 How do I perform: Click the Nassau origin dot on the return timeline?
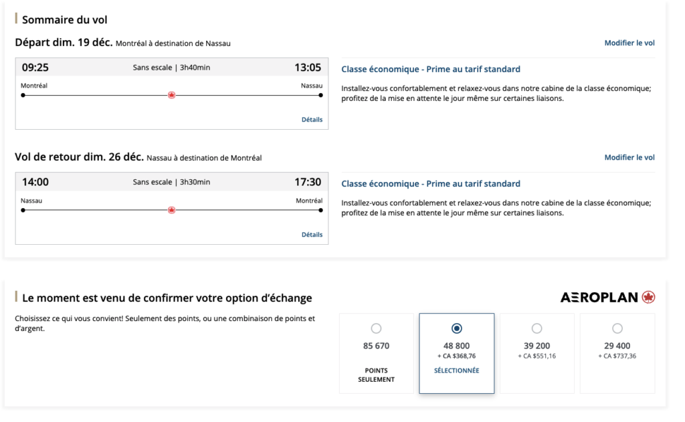click(x=23, y=210)
